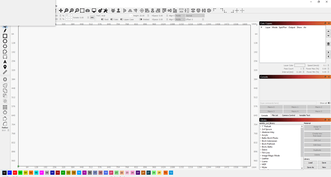Expand the Leather library entry

point(260,159)
